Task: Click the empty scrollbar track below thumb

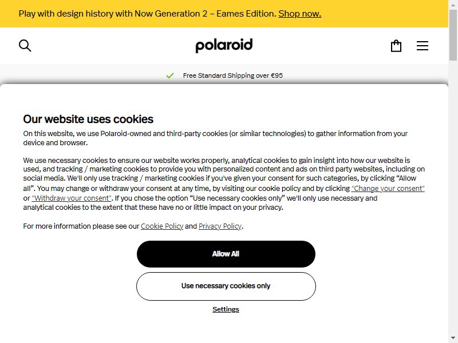Action: (453, 197)
